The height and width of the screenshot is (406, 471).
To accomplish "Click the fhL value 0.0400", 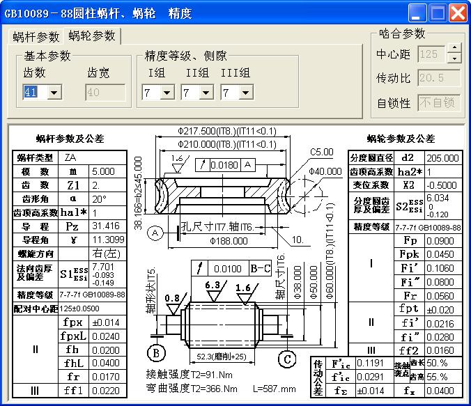I will tap(106, 363).
